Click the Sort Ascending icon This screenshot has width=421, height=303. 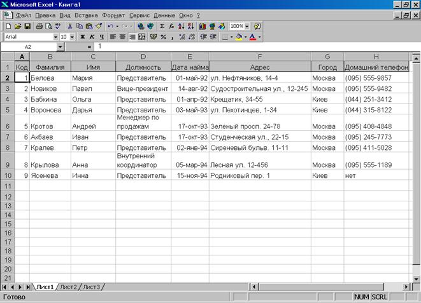pyautogui.click(x=181, y=26)
